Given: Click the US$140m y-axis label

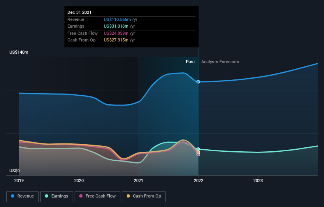Looking at the screenshot, I should (19, 52).
